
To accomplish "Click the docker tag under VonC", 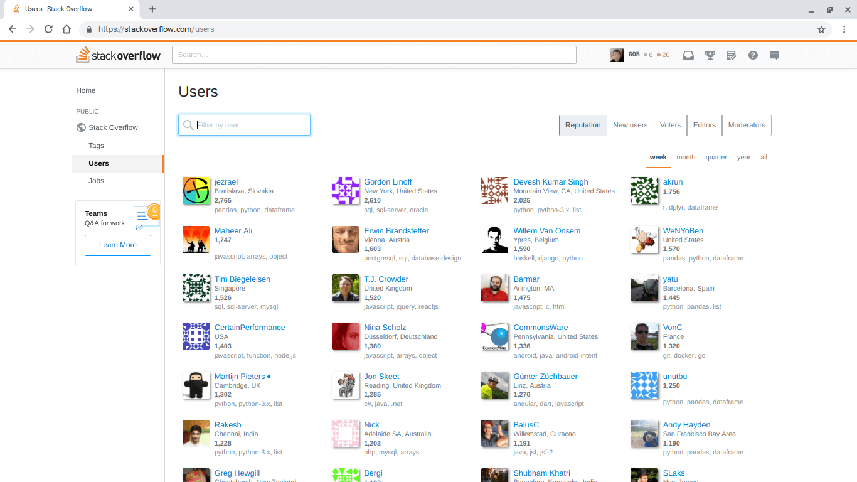I will (683, 356).
